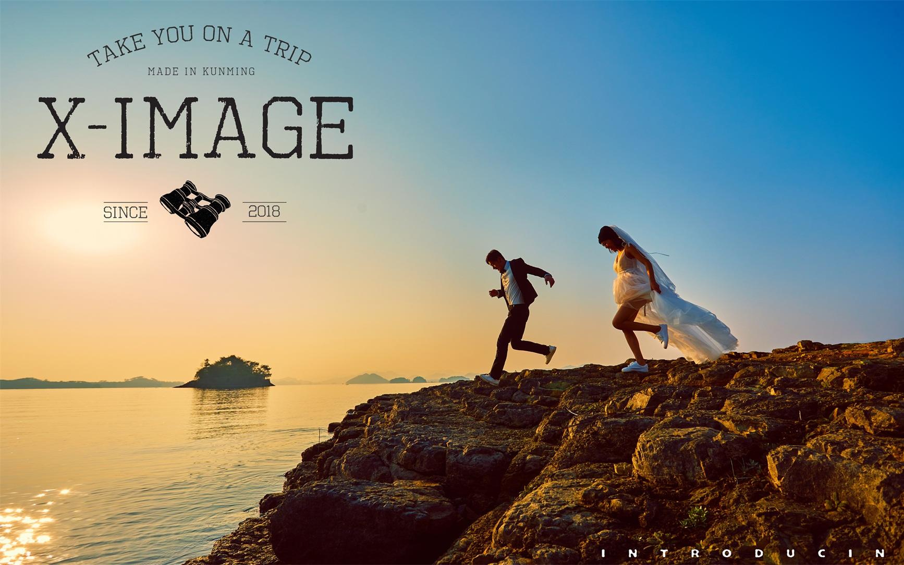The height and width of the screenshot is (565, 904).
Task: Click the '2018' label
Action: [x=264, y=212]
